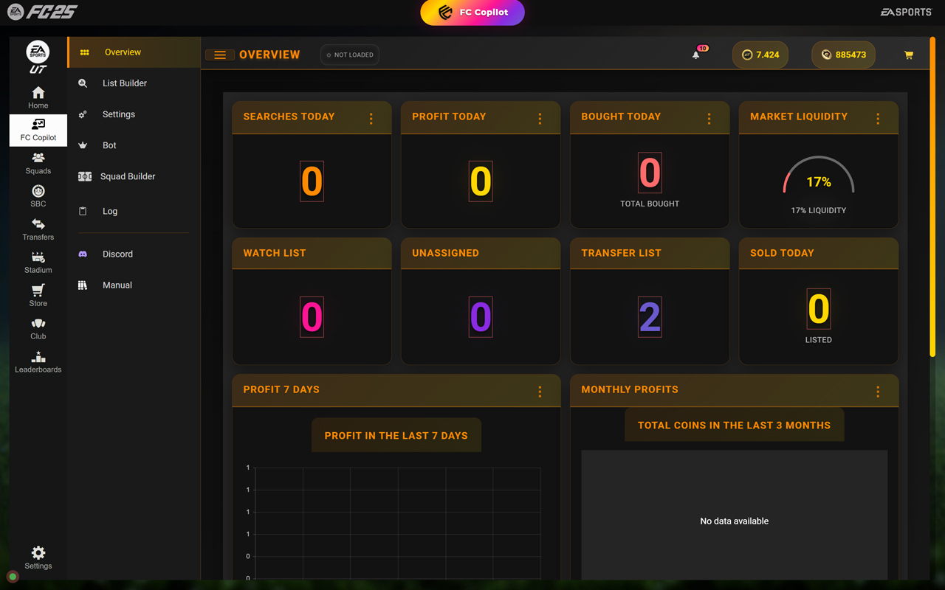Open the Discord link
The width and height of the screenshot is (945, 590).
[x=134, y=254]
